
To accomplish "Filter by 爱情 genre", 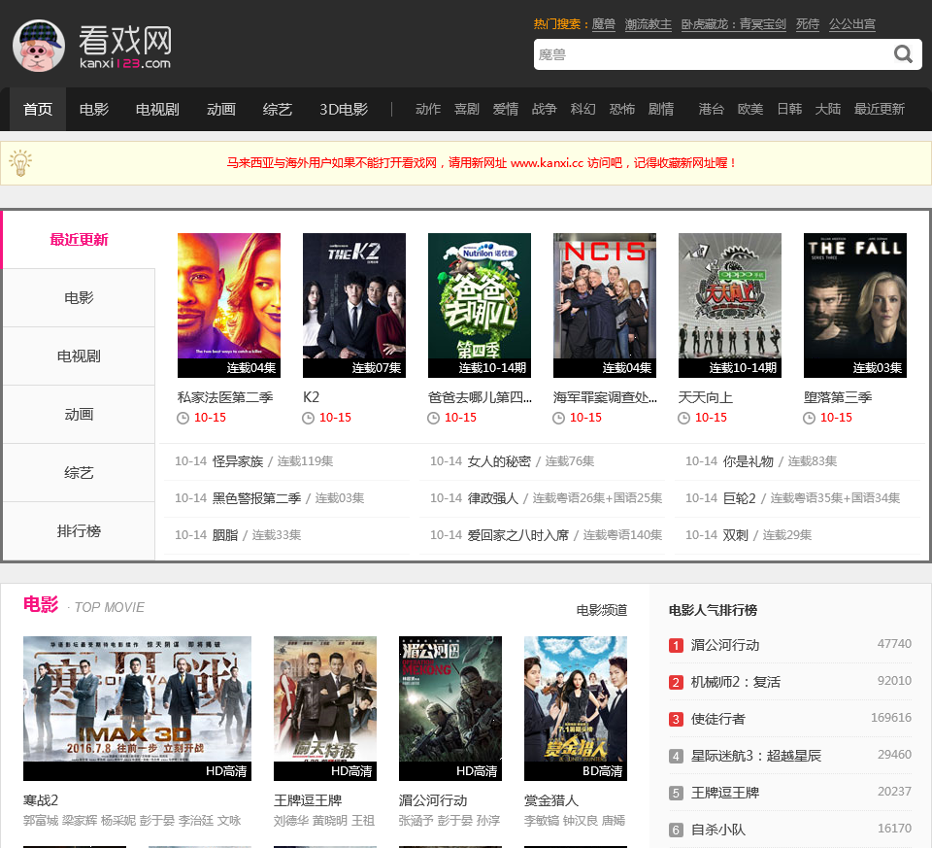I will (505, 109).
